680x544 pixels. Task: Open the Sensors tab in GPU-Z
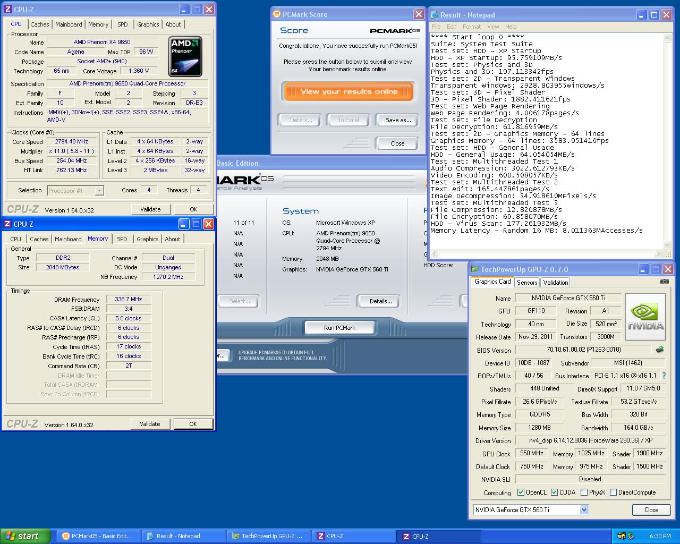pyautogui.click(x=527, y=283)
